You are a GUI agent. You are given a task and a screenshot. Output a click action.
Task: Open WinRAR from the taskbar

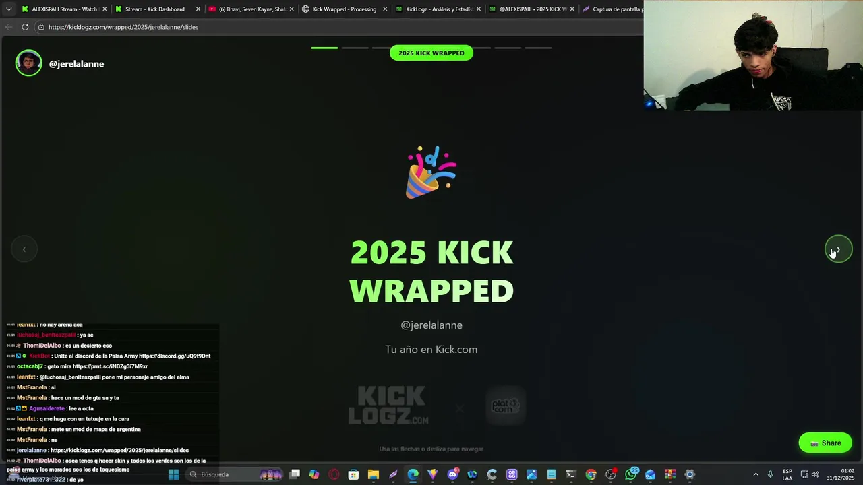[x=669, y=474]
